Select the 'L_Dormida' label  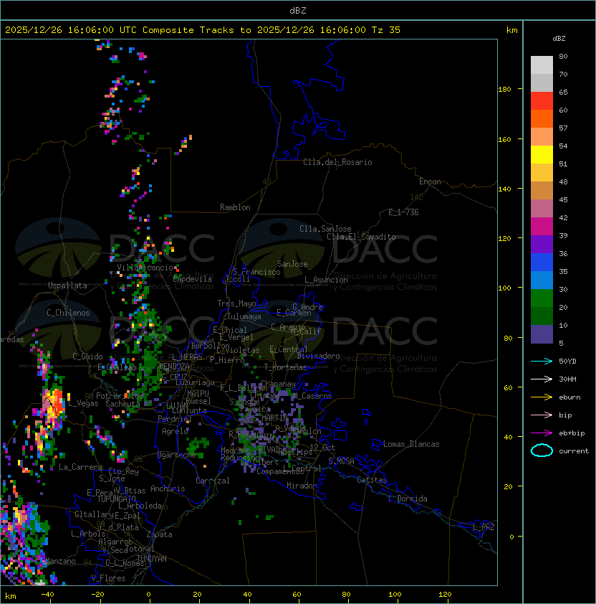pyautogui.click(x=408, y=499)
